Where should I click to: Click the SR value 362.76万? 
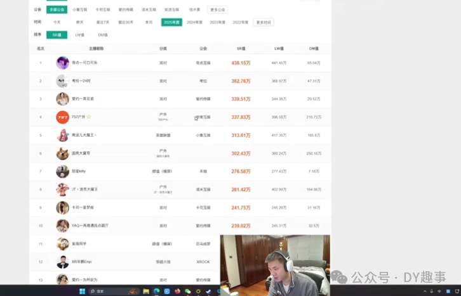click(x=241, y=81)
